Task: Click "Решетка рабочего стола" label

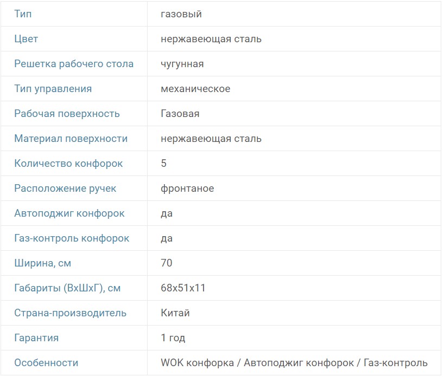Action: click(74, 64)
